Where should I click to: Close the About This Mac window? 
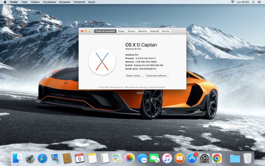tap(82, 31)
